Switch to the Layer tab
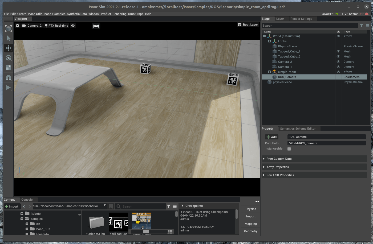Screen dimensions: 373x244 click(x=280, y=19)
